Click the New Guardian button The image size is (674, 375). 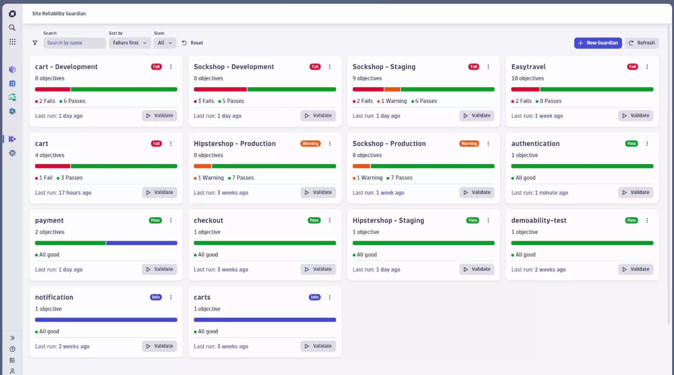point(598,43)
